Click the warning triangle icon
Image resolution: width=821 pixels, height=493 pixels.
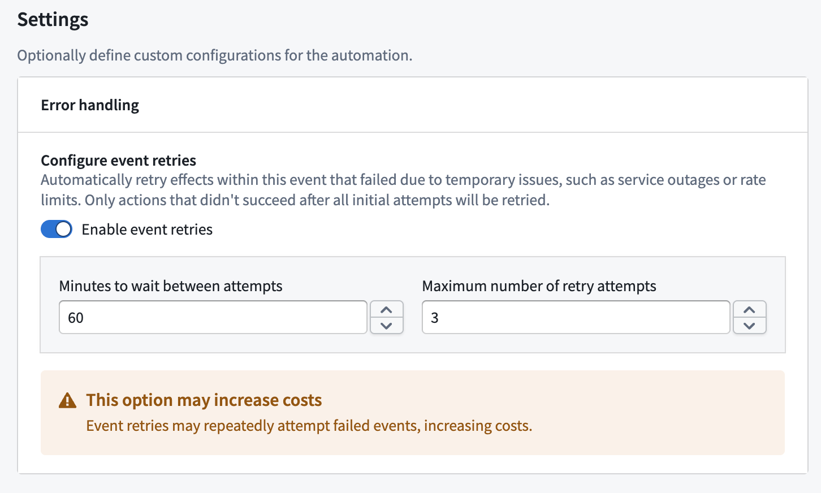point(67,400)
